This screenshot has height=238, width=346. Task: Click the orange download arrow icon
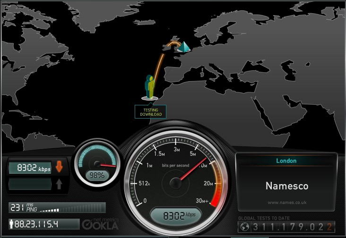[59, 167]
